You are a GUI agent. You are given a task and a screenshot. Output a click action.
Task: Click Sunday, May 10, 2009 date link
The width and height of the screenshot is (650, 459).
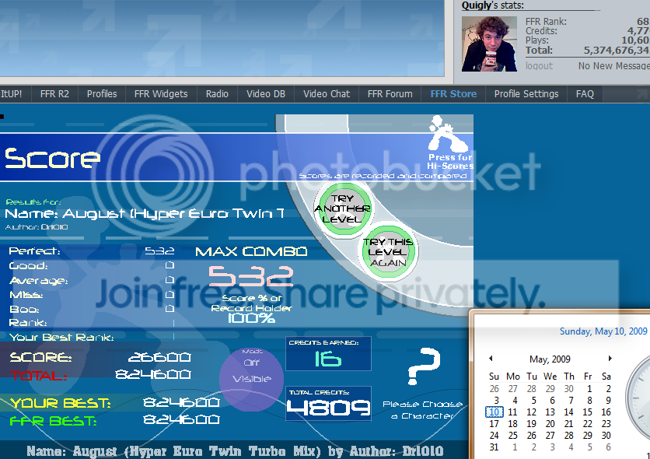603,331
